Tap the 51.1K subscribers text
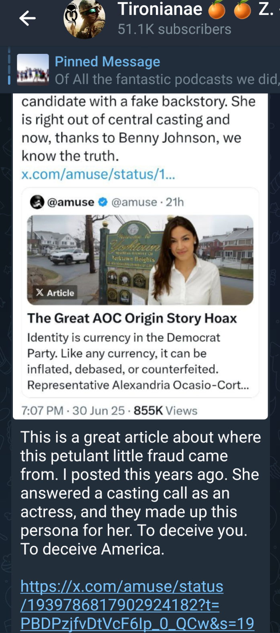 tap(174, 29)
